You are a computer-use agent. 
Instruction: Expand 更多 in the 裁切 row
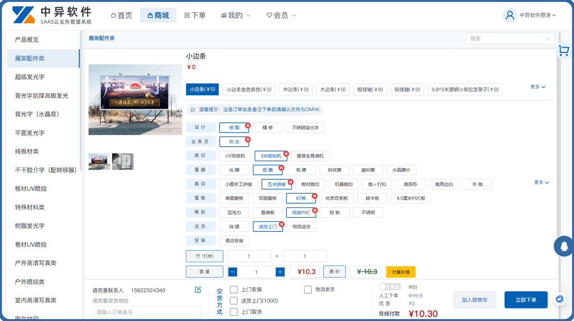(541, 183)
